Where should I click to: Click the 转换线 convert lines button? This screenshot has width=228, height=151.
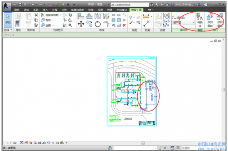pos(200,20)
